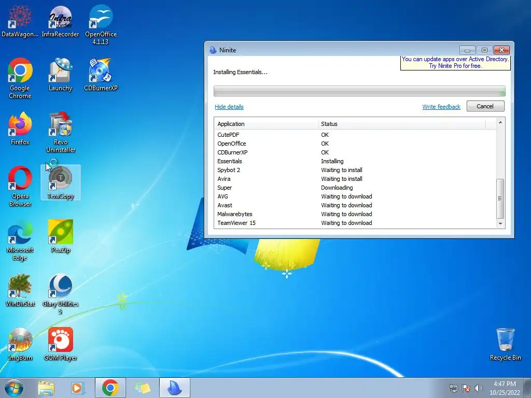Select the ImgBurn desktop icon
531x398 pixels.
click(20, 344)
